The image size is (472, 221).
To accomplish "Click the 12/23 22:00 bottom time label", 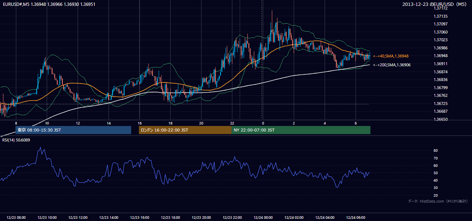I will [x=232, y=218].
